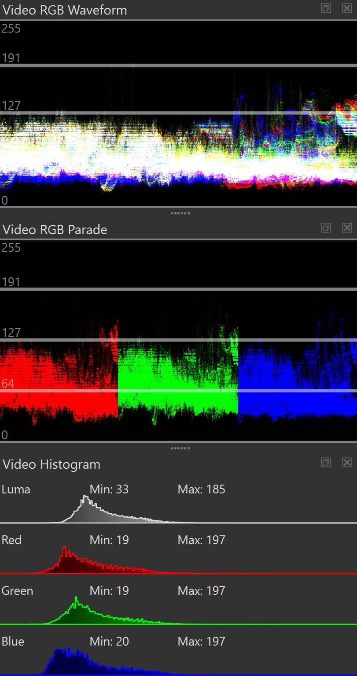Screen dimensions: 357x676
Task: Undock the Video RGB Parade panel
Action: (326, 228)
